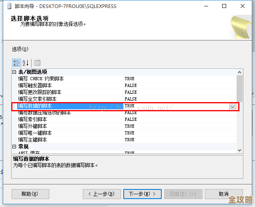This screenshot has width=255, height=207.
Task: Click TRUE value of 编写主键脚本
Action: tap(129, 140)
